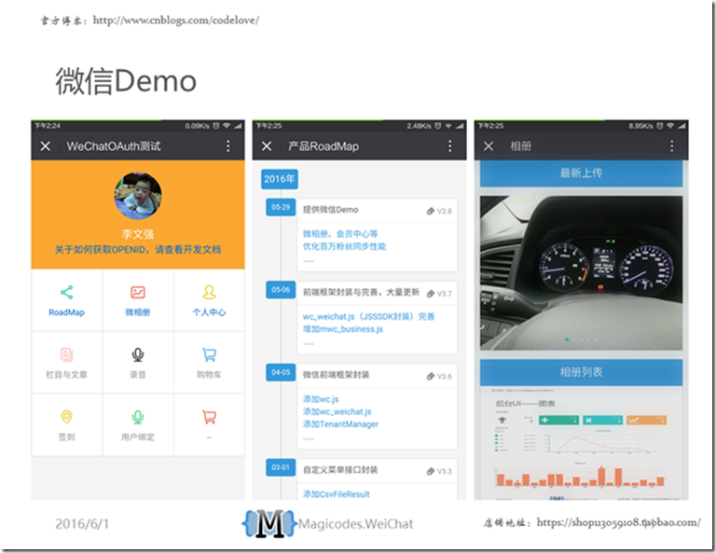Click the 微信Demo slide title

(126, 81)
